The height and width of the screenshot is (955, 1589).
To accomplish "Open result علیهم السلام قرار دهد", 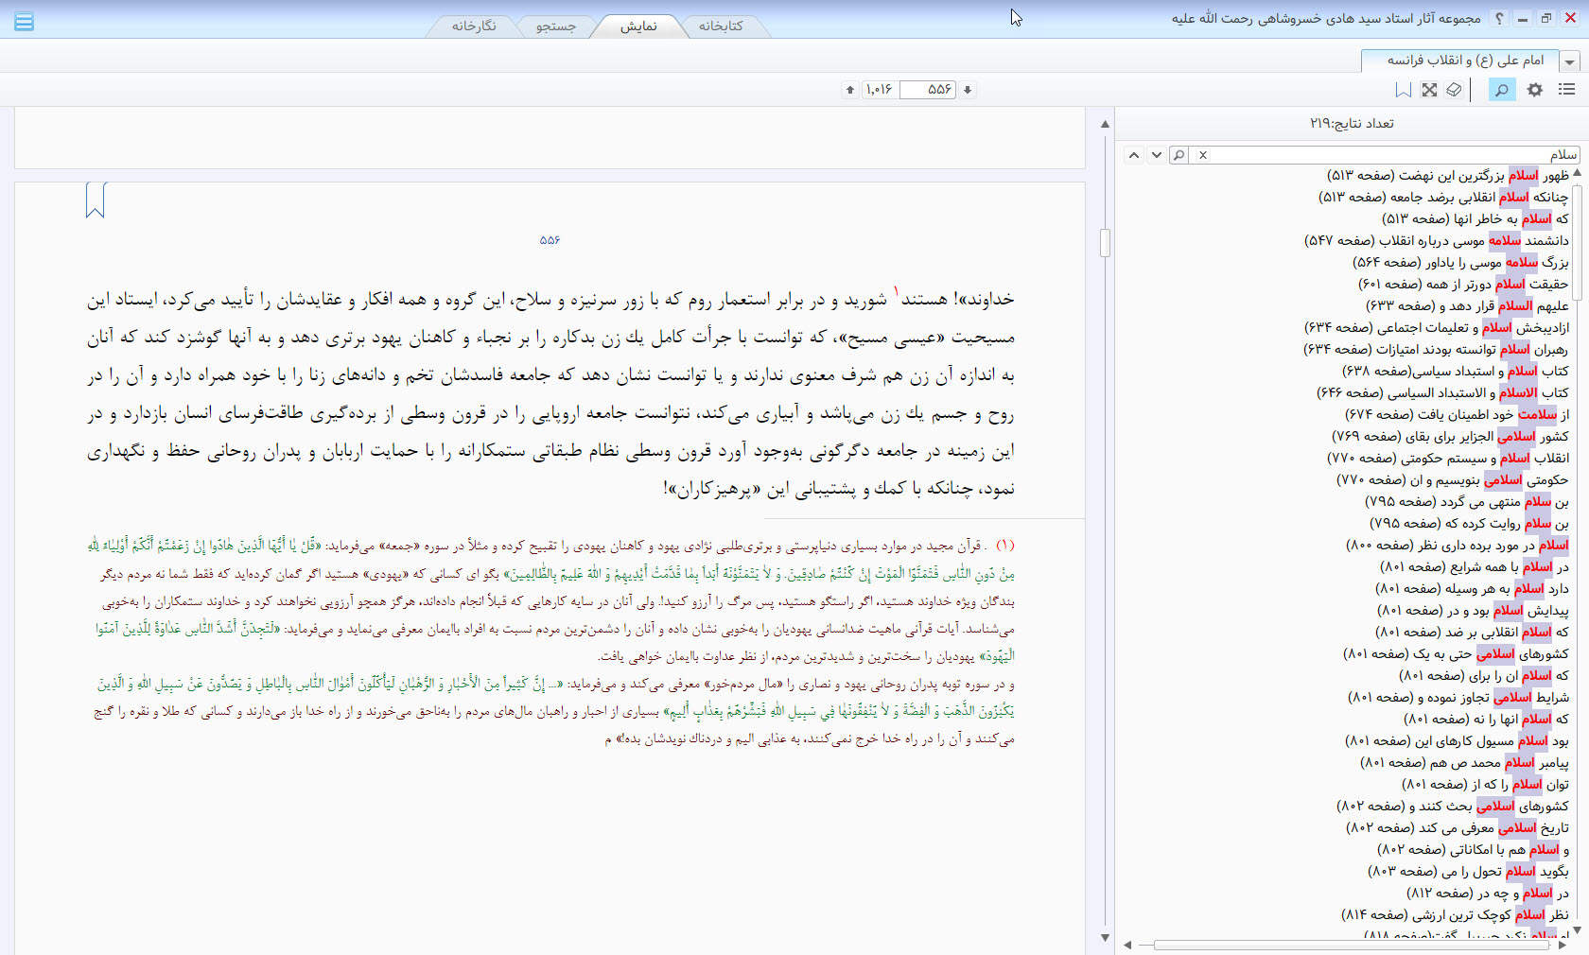I will (x=1467, y=306).
